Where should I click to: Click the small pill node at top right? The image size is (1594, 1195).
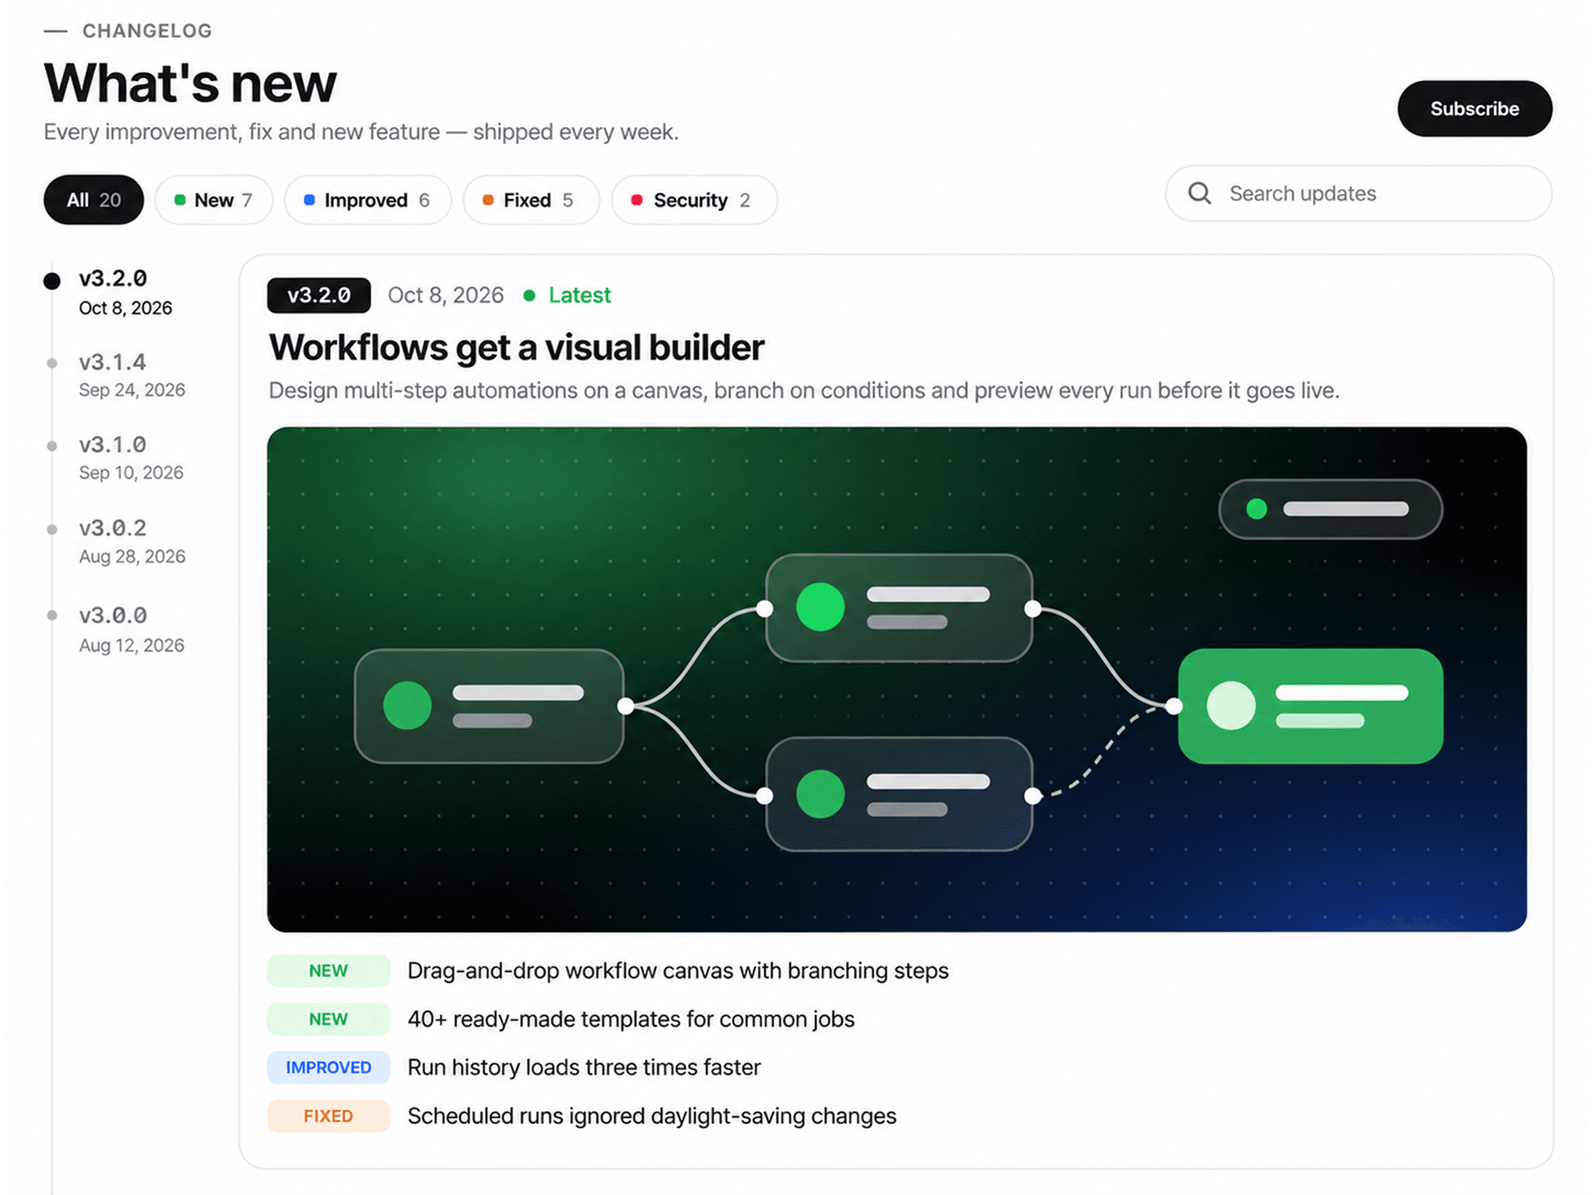click(1330, 509)
